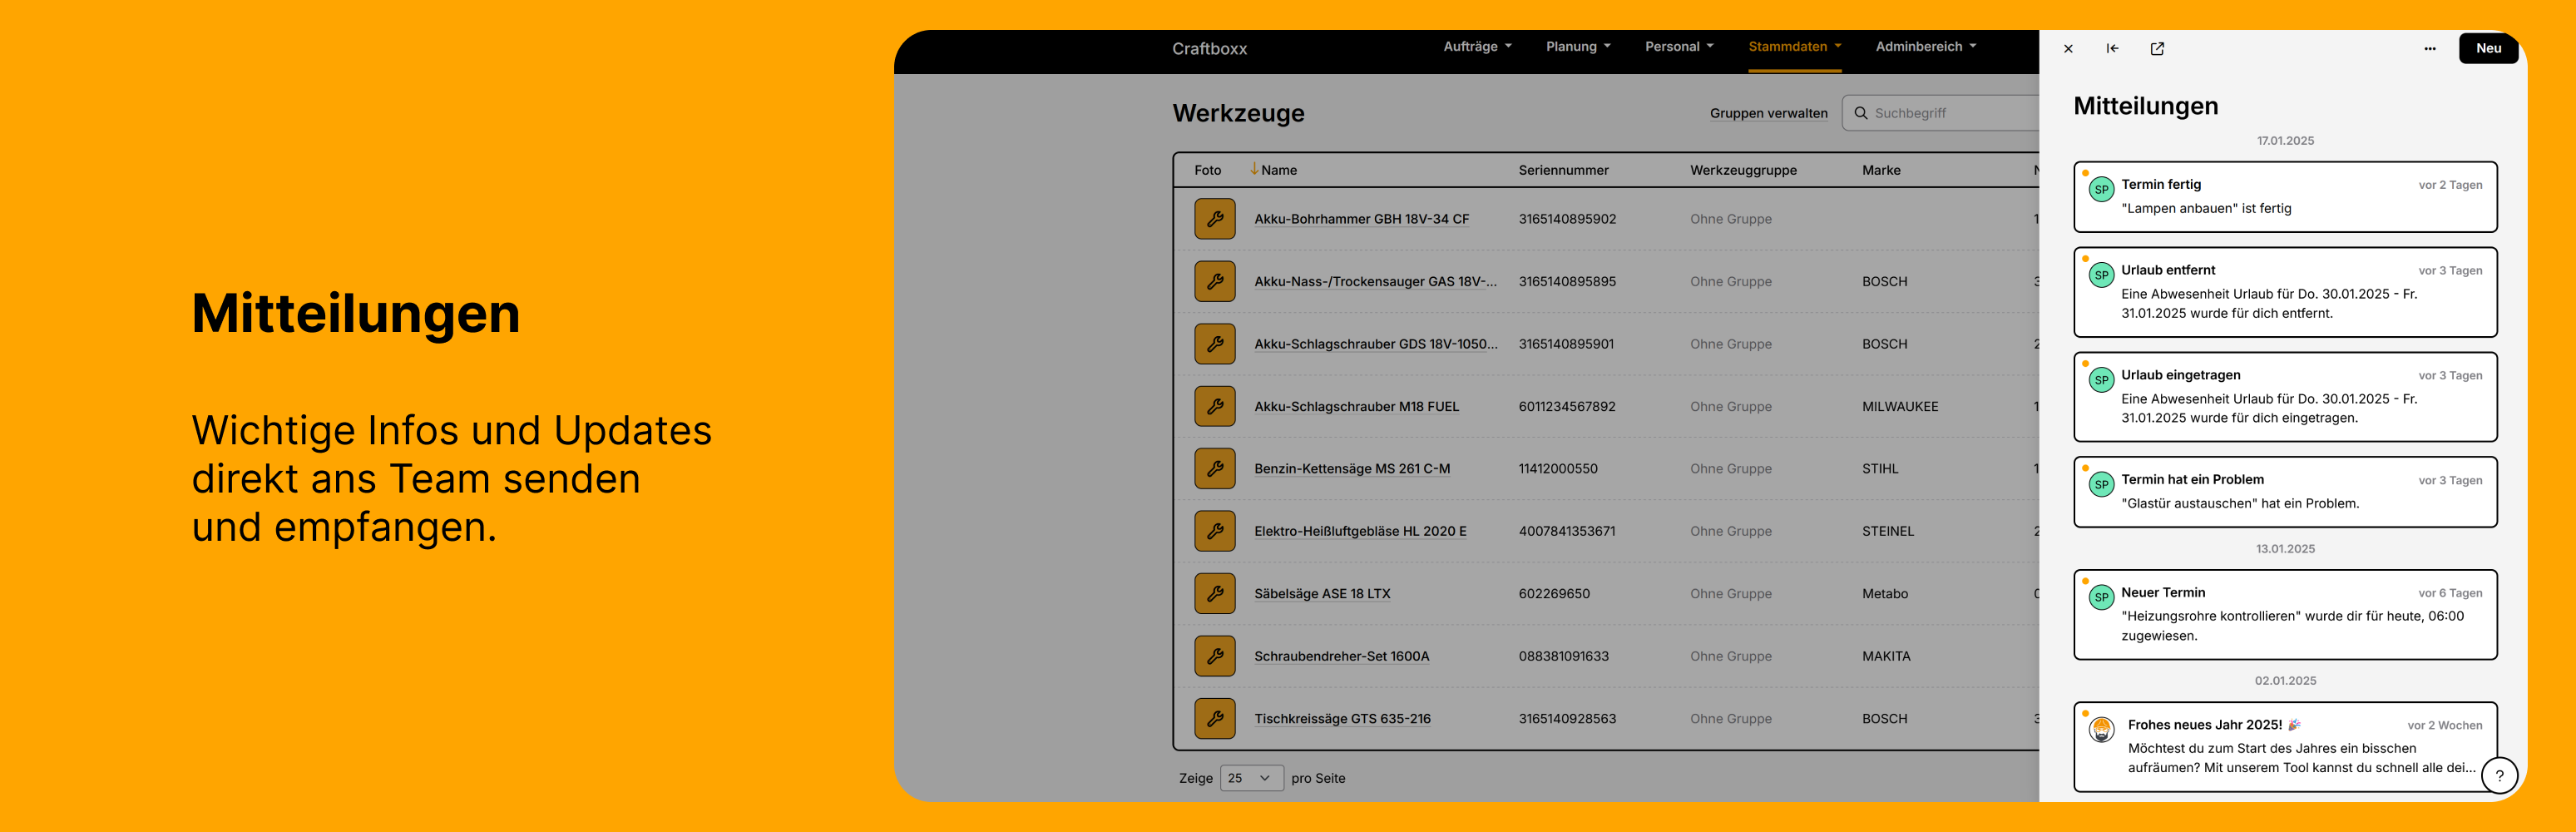The height and width of the screenshot is (832, 2576).
Task: Click into the Suchbegriff search field
Action: coord(1920,112)
